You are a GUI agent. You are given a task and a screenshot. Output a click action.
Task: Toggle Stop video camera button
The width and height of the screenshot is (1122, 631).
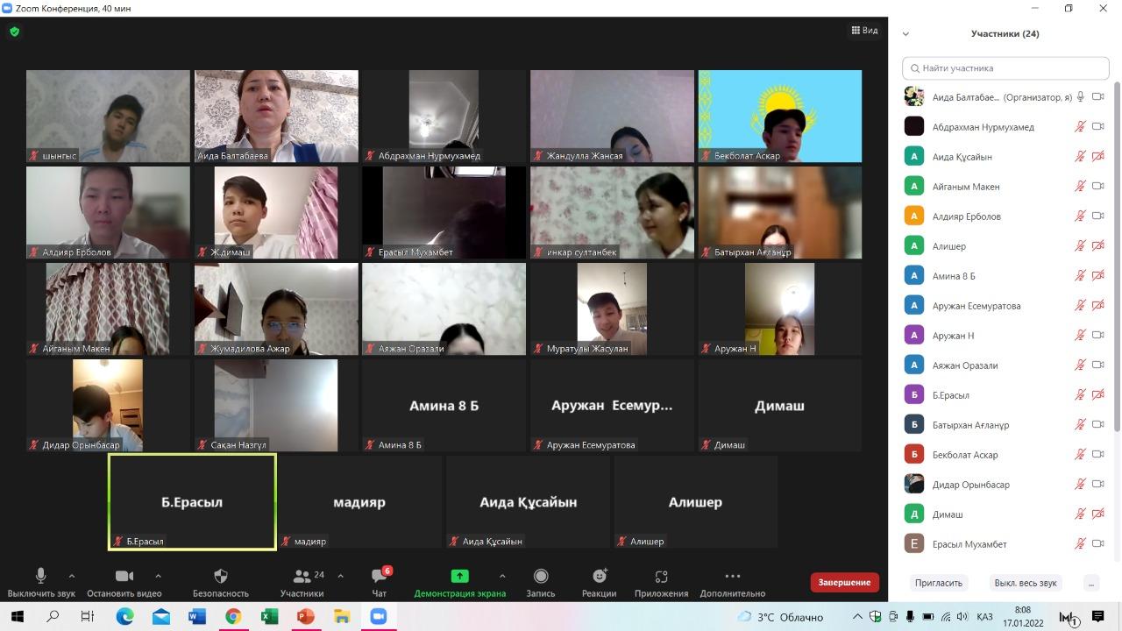click(124, 576)
